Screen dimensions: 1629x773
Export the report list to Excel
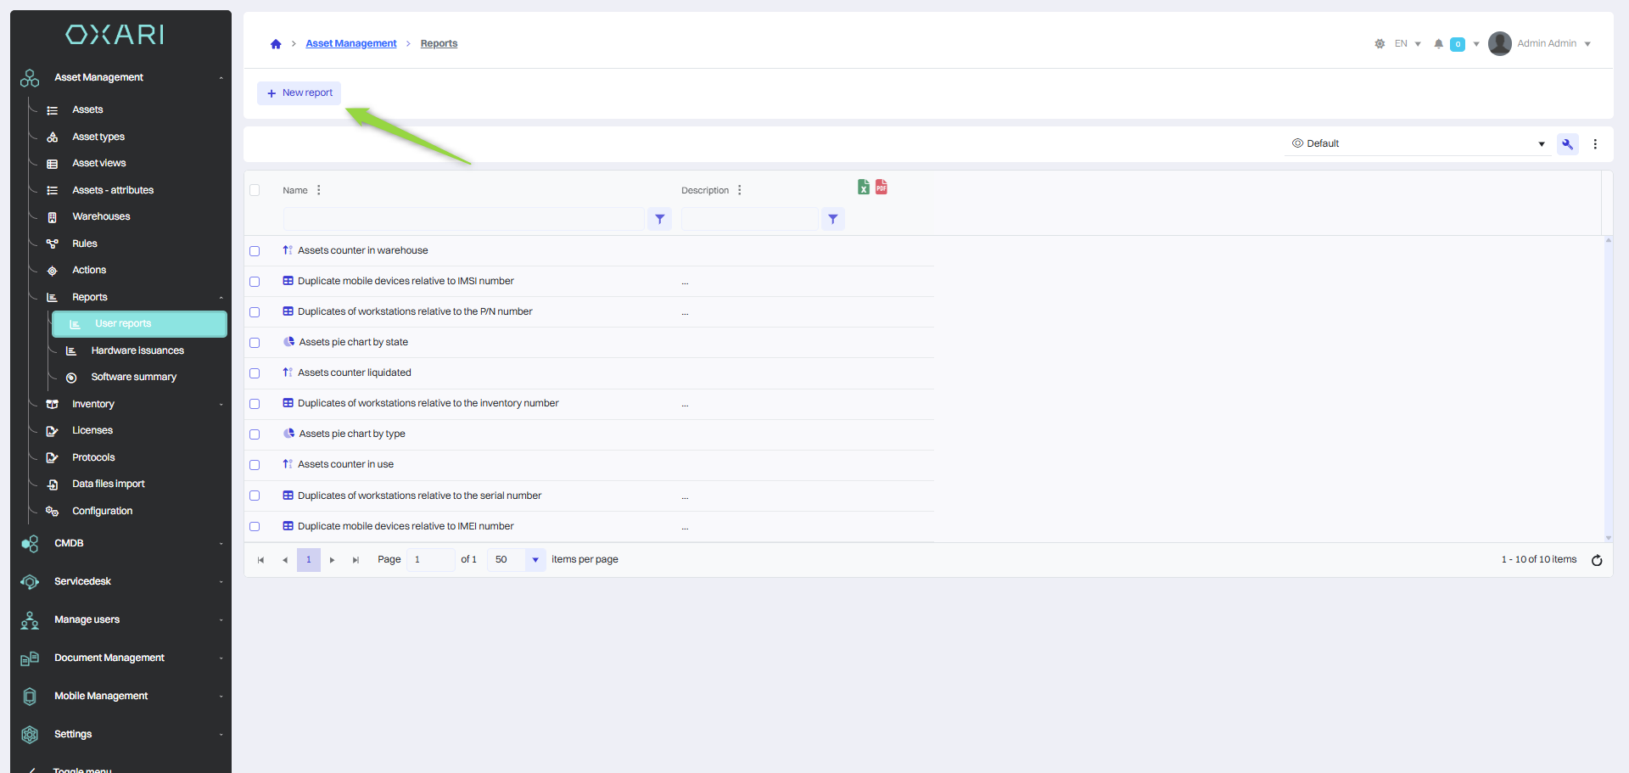tap(863, 187)
